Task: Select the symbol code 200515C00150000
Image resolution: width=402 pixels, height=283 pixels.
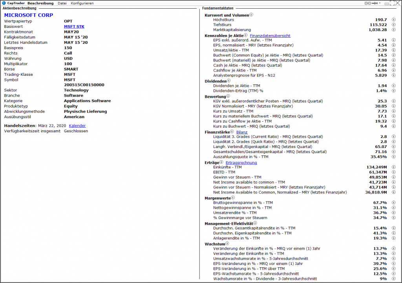Action: (84, 85)
